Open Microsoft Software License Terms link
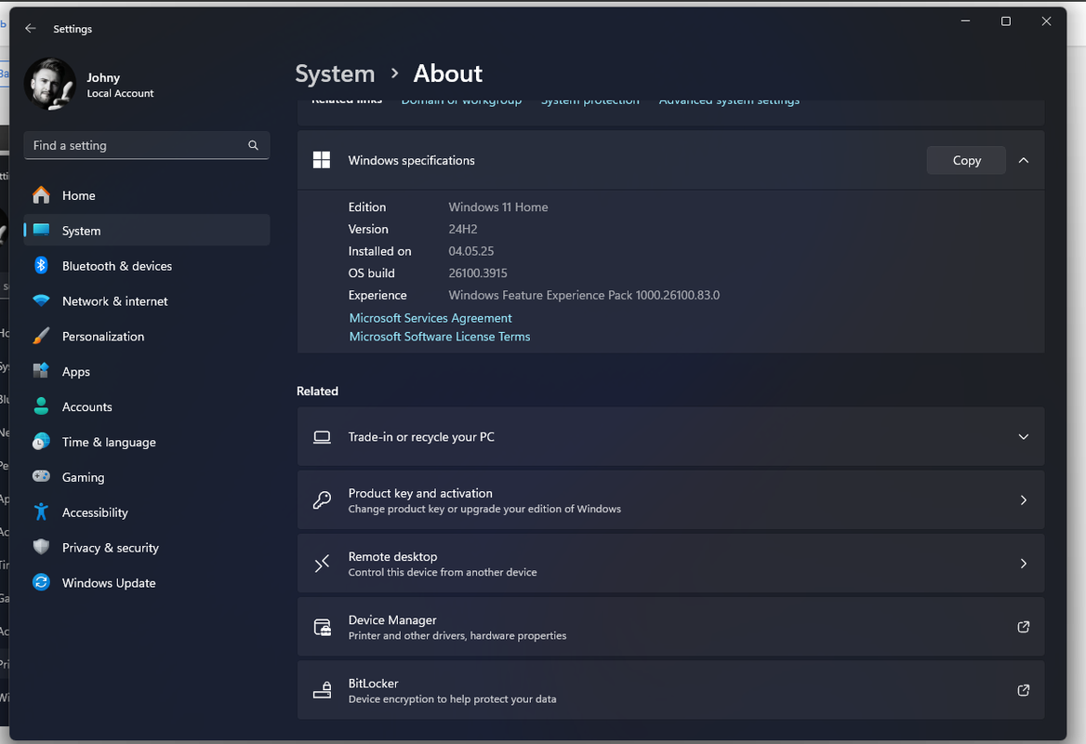1086x744 pixels. click(439, 337)
